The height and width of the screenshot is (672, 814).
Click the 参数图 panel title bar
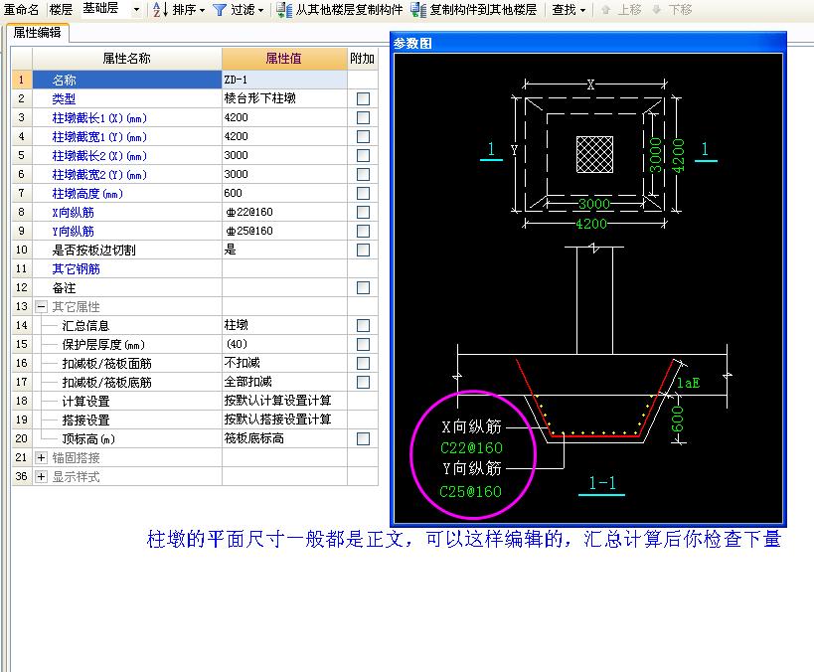click(x=588, y=43)
